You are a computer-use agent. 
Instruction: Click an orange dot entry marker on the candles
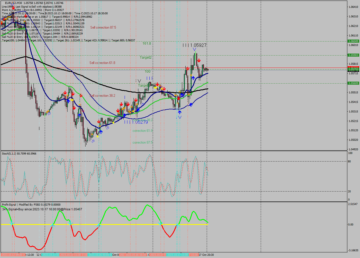(x=129, y=111)
